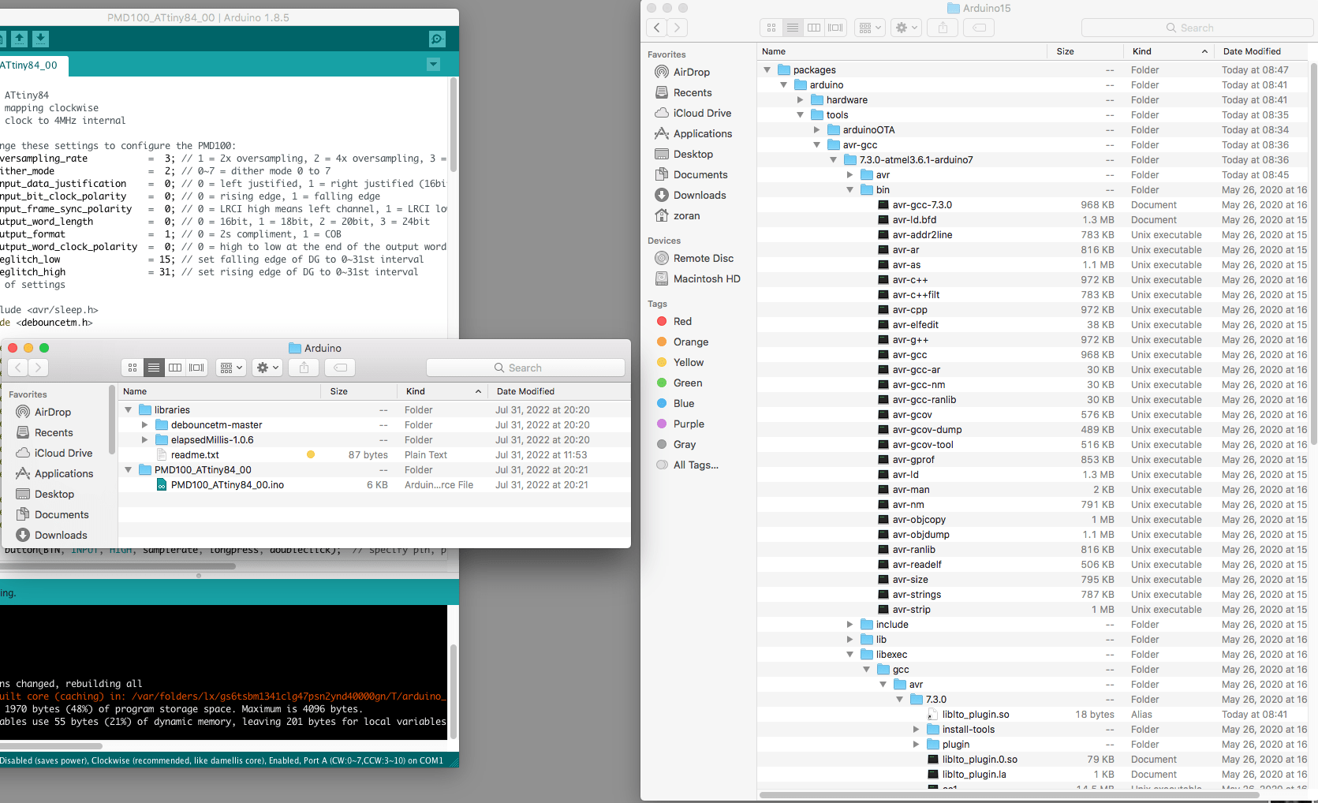Sort Arduino15 window by Size column

click(1086, 51)
